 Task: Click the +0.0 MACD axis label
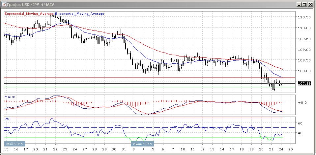click(302, 102)
